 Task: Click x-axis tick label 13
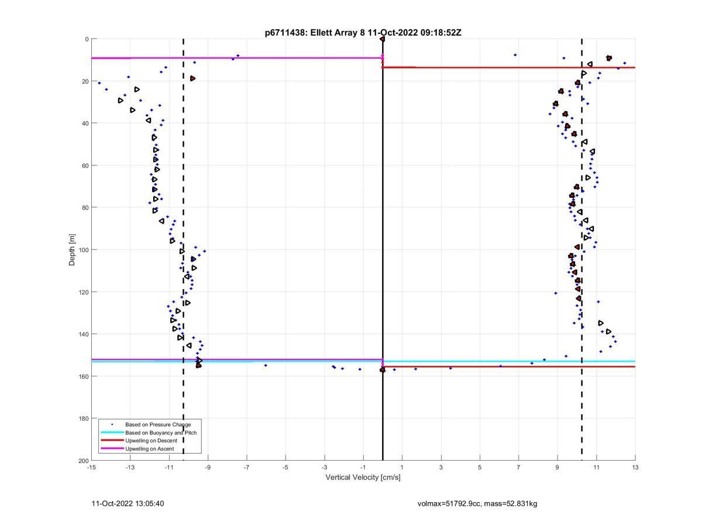[x=635, y=467]
